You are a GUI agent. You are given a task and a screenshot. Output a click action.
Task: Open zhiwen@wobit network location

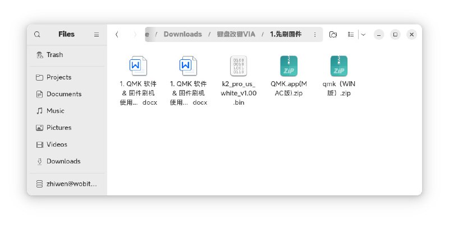point(67,184)
